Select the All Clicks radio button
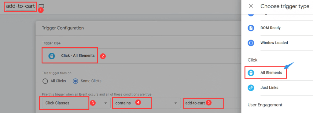 tap(45, 81)
